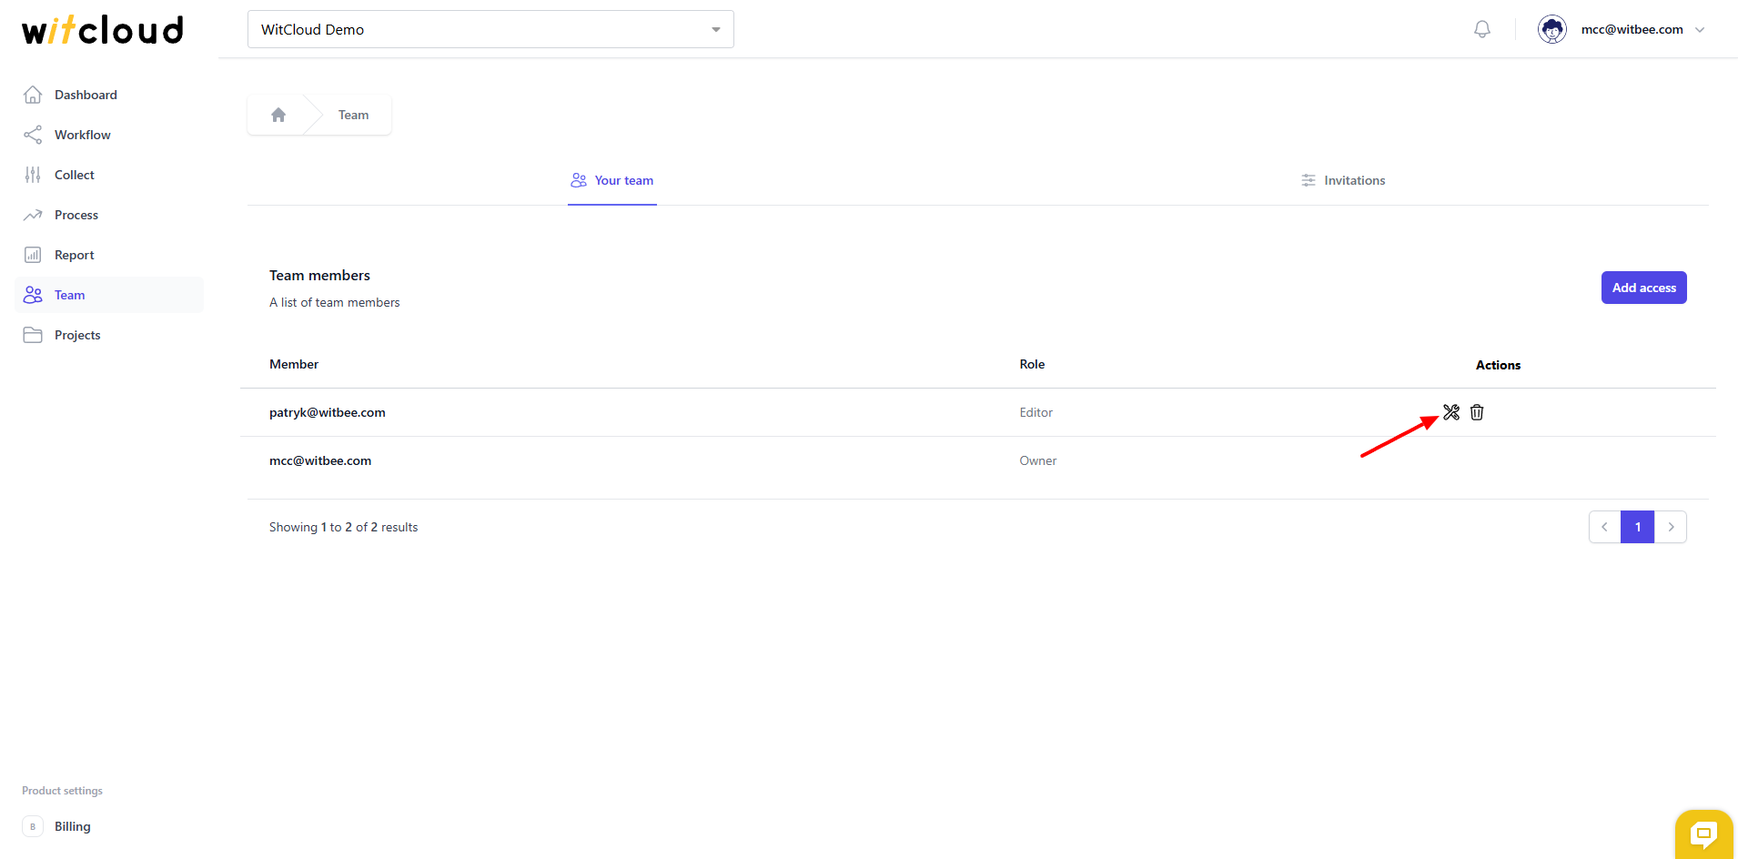Switch to the Your team tab

coord(612,180)
